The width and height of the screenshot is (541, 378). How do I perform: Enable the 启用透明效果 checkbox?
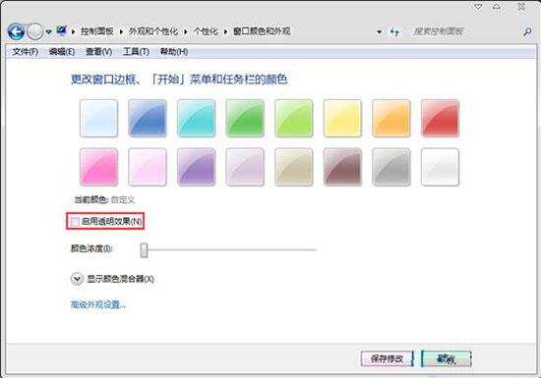(x=75, y=222)
